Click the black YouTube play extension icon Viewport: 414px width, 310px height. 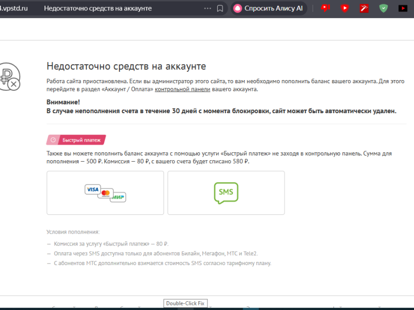(x=402, y=8)
